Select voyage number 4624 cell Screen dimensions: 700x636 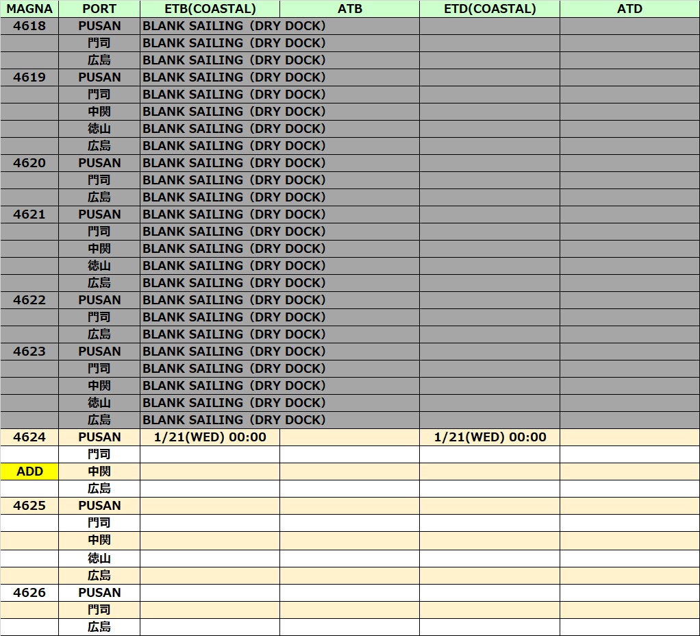click(29, 437)
